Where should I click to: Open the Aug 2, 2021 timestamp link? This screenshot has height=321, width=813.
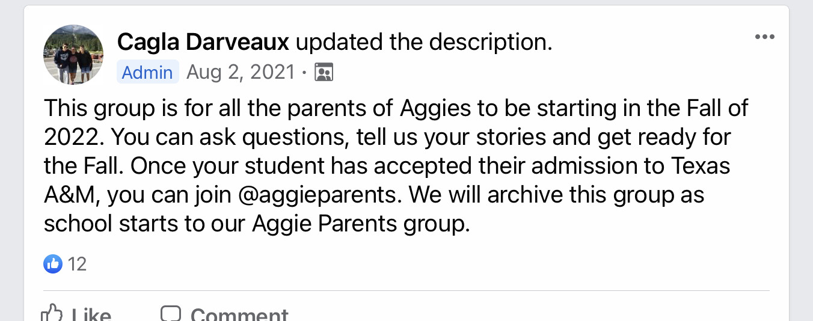[241, 72]
